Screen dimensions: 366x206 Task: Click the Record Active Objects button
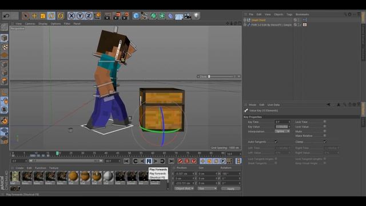180,161
